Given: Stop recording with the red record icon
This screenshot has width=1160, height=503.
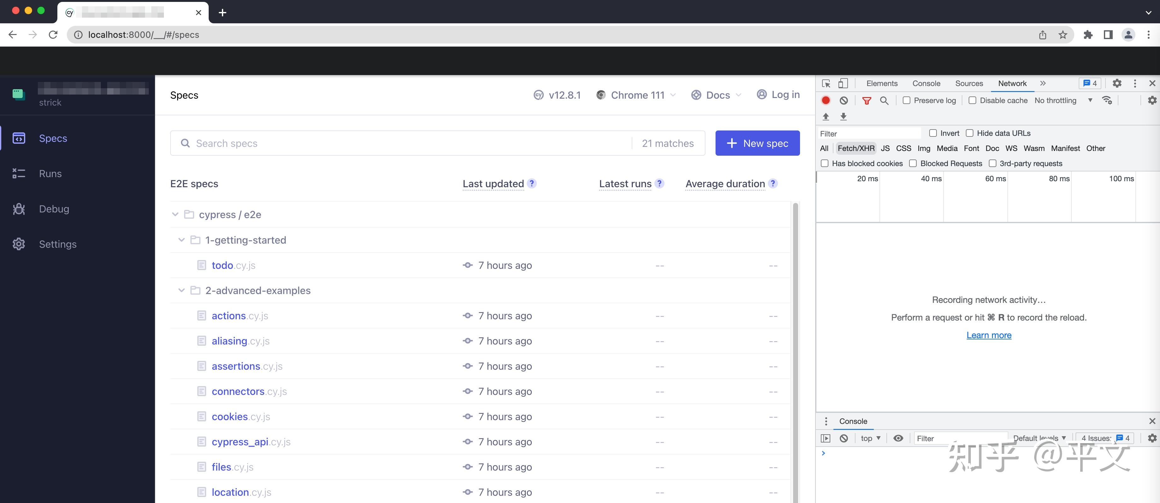Looking at the screenshot, I should click(826, 101).
